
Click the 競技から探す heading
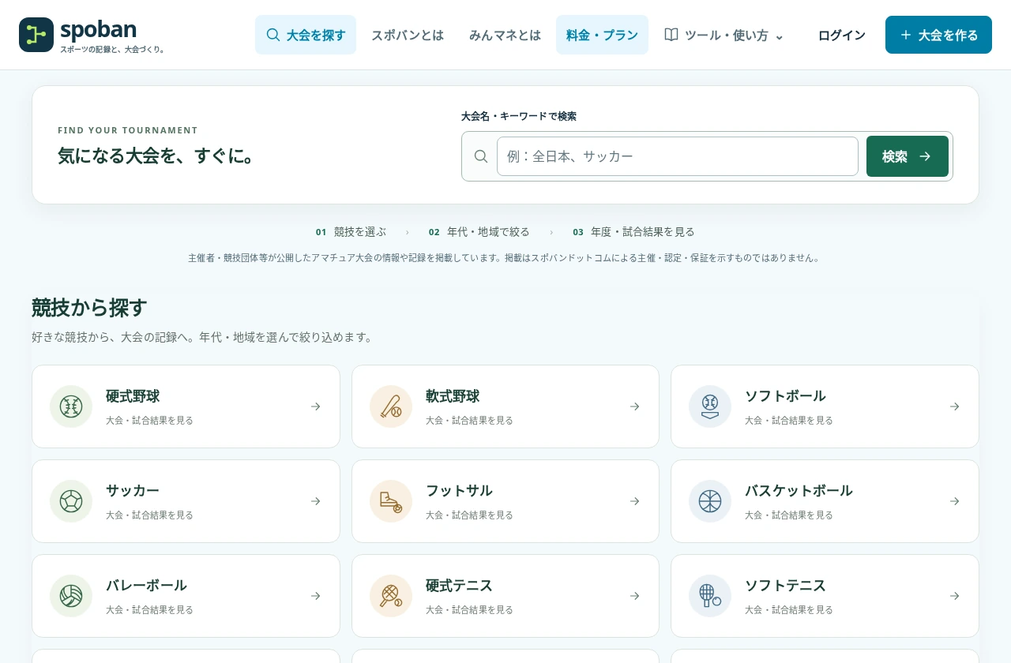[x=89, y=307]
